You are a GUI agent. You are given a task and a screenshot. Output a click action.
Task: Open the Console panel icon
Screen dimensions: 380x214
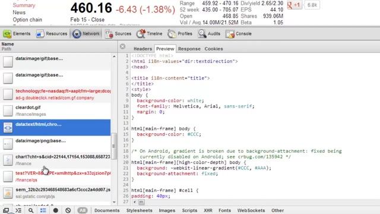pyautogui.click(x=230, y=34)
